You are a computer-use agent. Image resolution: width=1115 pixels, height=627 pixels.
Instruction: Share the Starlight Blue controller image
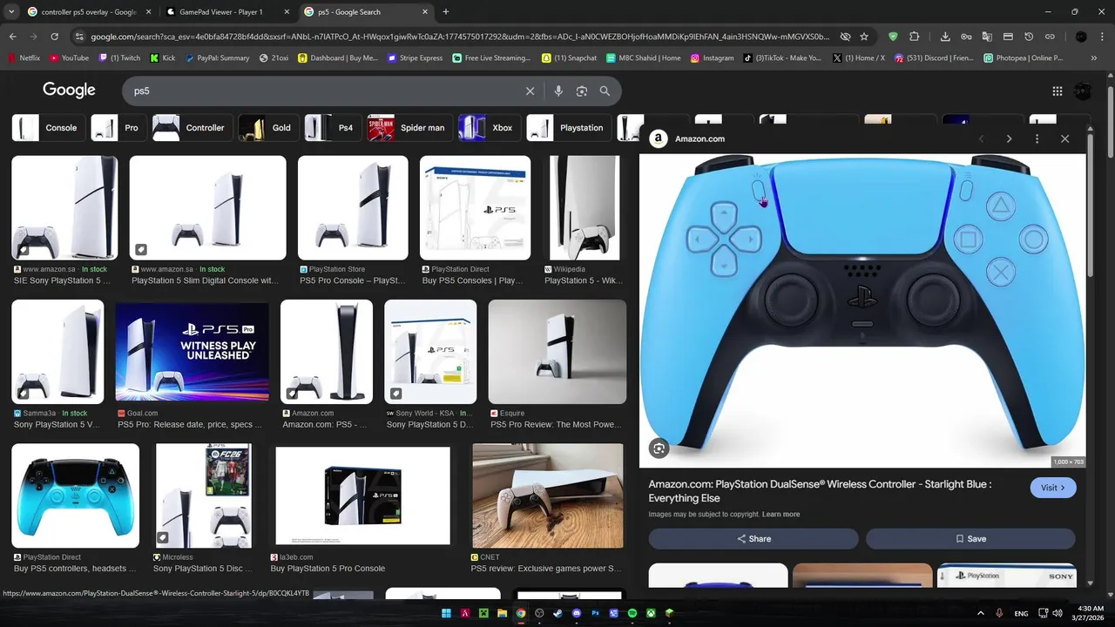(753, 539)
